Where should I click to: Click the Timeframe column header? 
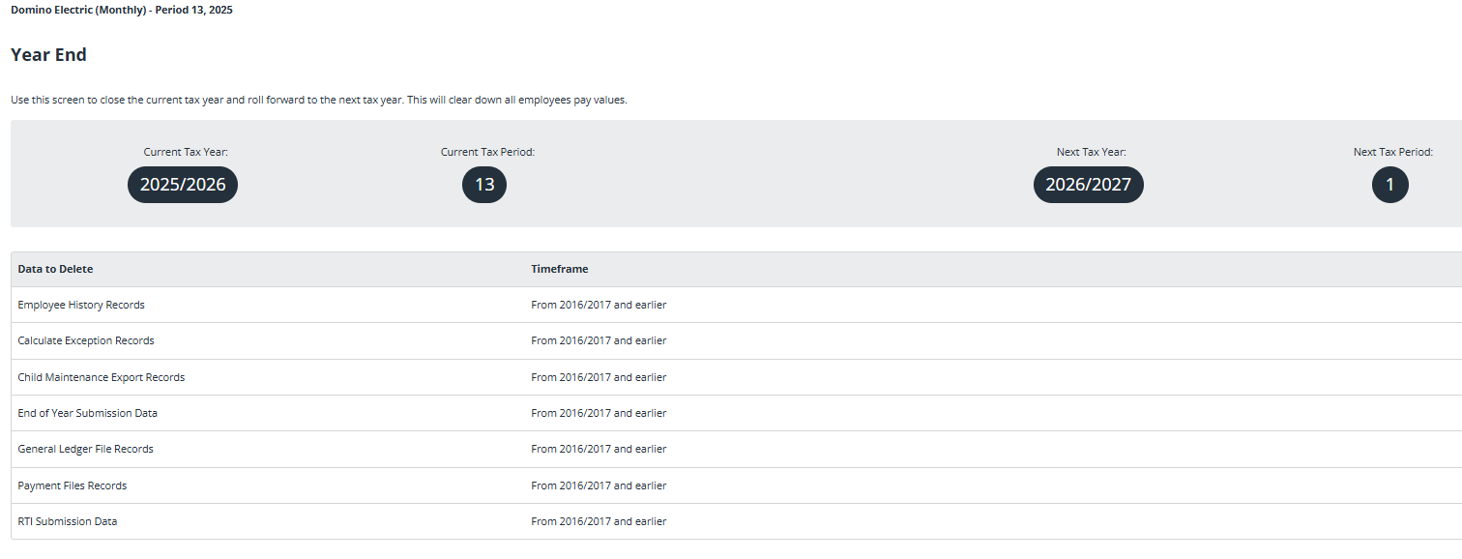point(559,269)
